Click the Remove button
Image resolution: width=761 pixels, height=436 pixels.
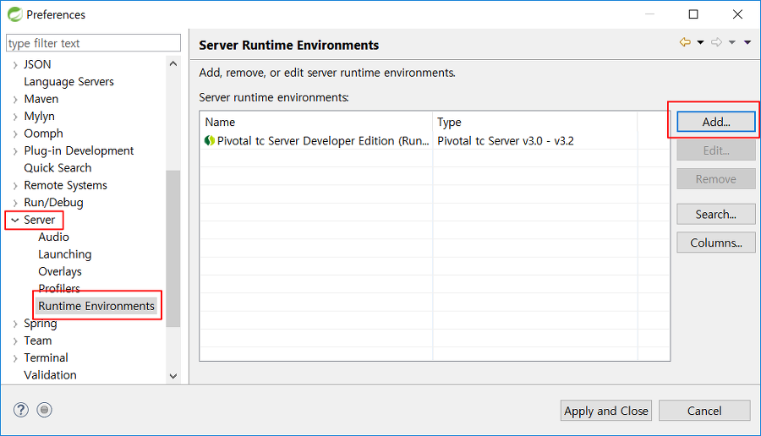click(x=716, y=179)
